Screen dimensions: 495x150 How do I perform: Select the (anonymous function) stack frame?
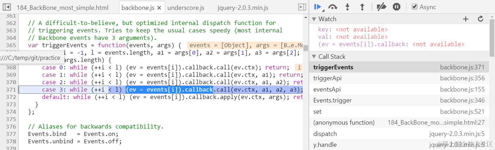tap(399, 123)
